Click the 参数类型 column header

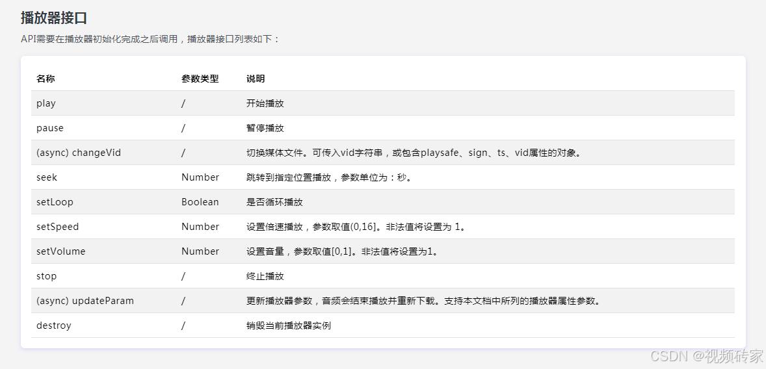pyautogui.click(x=200, y=79)
